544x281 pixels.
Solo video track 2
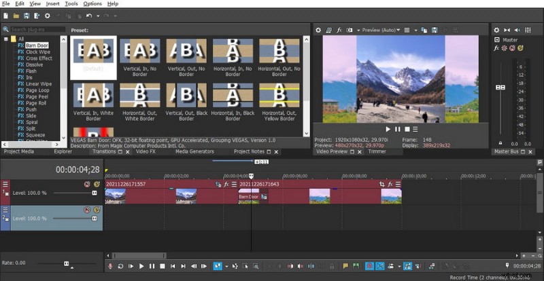(x=97, y=210)
